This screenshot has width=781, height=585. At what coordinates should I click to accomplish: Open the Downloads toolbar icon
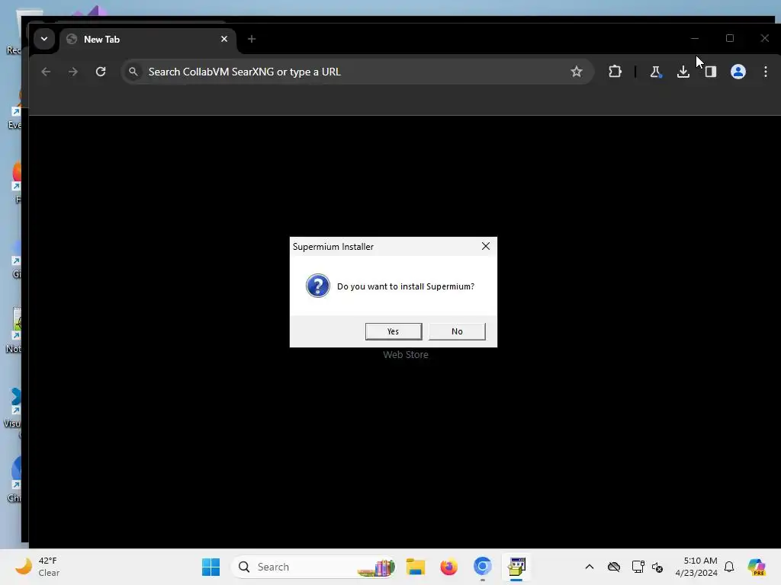[x=683, y=72]
